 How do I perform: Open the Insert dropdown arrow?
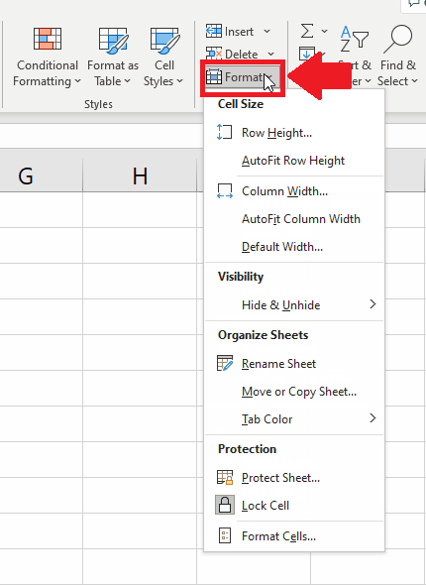click(266, 32)
